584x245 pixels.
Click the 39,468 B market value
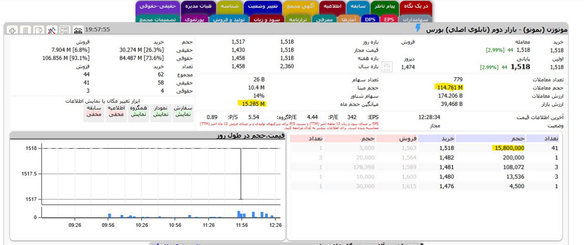coord(451,104)
